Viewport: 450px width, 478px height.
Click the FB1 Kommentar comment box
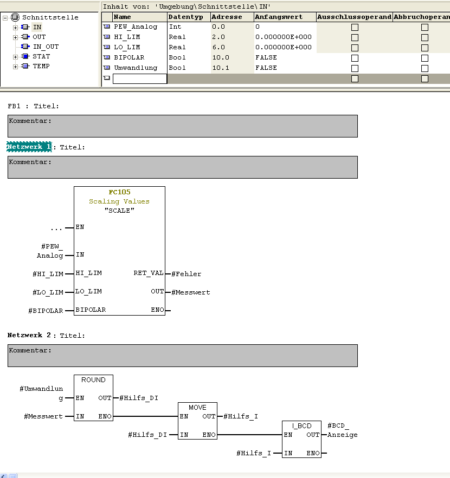183,126
